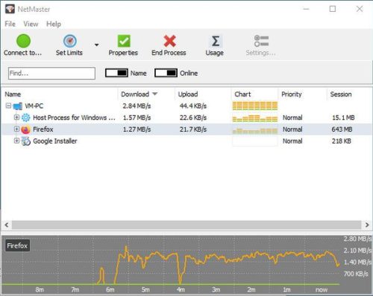Screen dimensions: 373x296
Task: Toggle the Online filter switch
Action: [166, 73]
